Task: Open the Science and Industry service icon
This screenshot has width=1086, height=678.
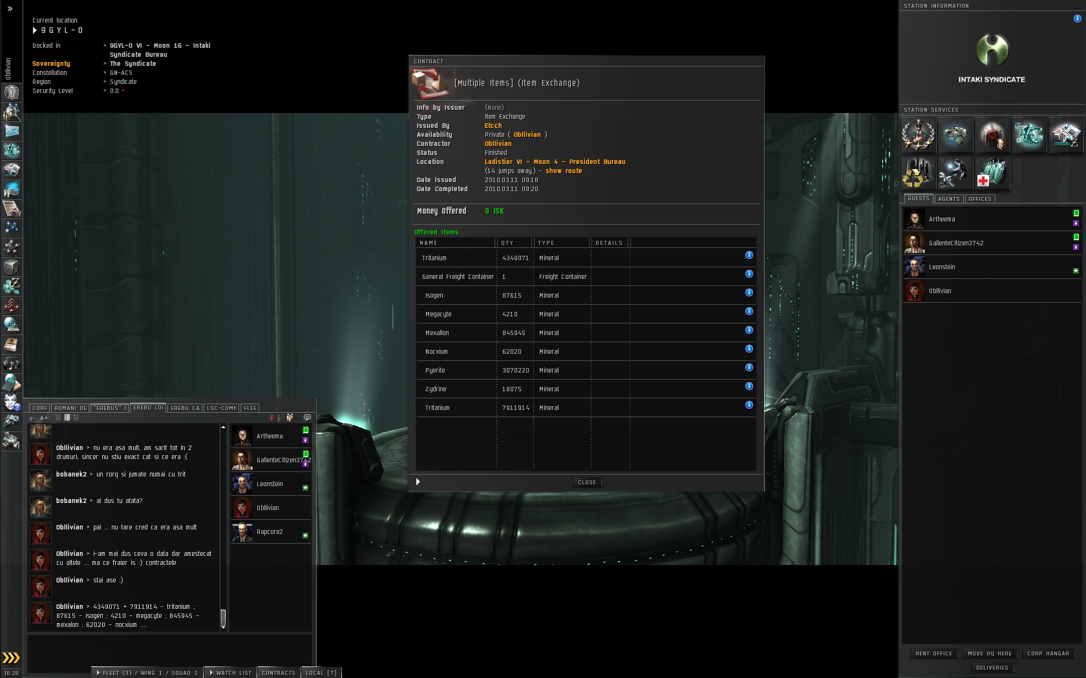Action: [x=1028, y=135]
